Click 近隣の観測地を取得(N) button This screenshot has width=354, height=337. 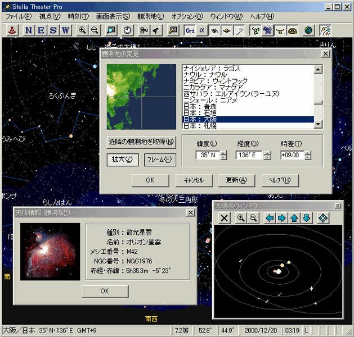(141, 142)
